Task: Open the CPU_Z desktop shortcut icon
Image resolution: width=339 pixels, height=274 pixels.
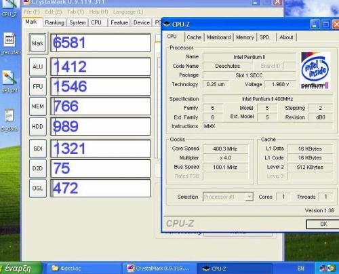Action: click(x=9, y=9)
